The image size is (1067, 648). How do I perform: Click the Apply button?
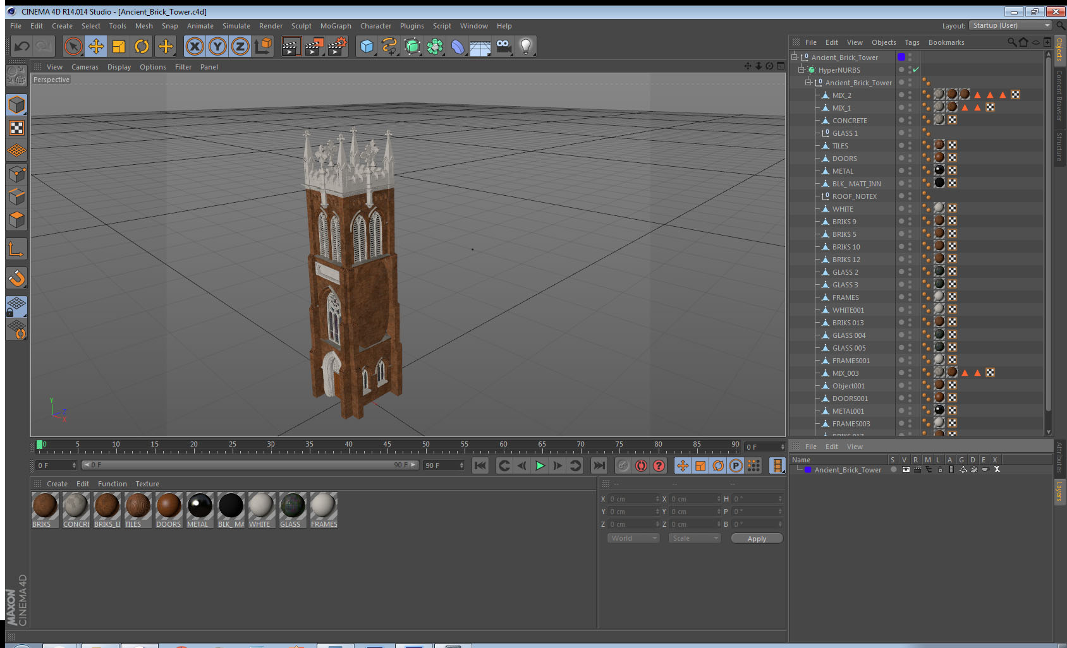[x=757, y=538]
